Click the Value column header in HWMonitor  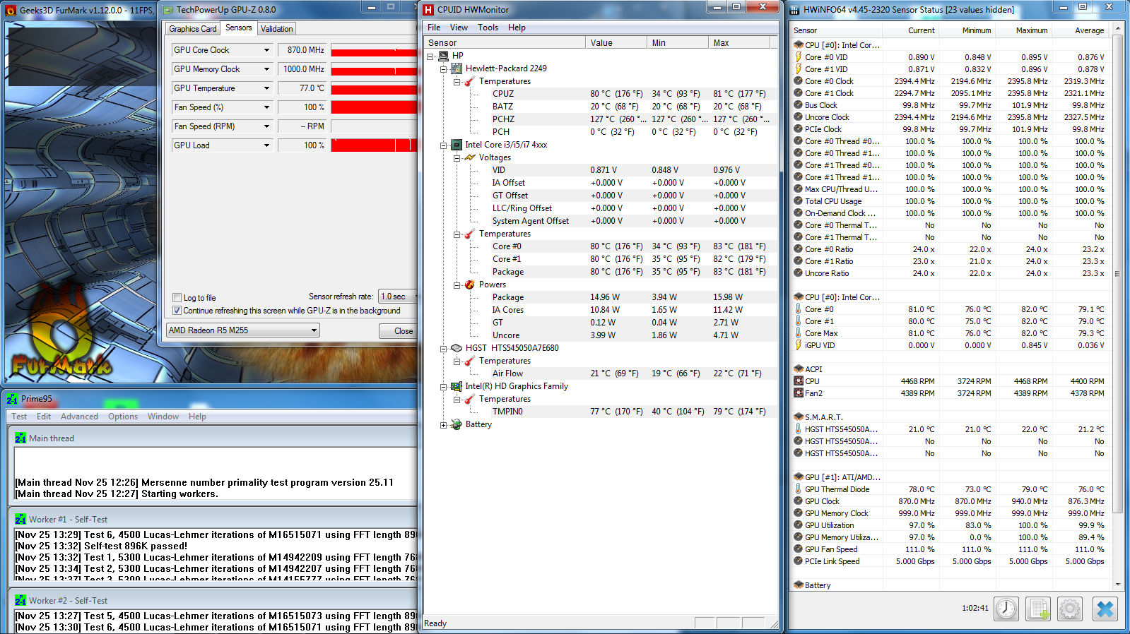tap(616, 43)
